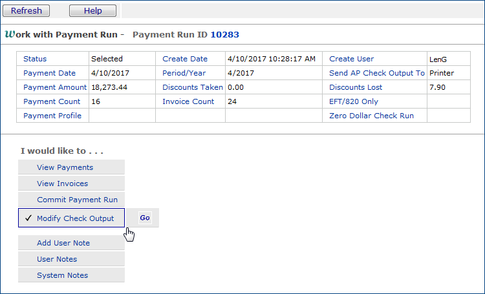Click the Discounts Lost label
This screenshot has height=294, width=485.
tap(356, 87)
